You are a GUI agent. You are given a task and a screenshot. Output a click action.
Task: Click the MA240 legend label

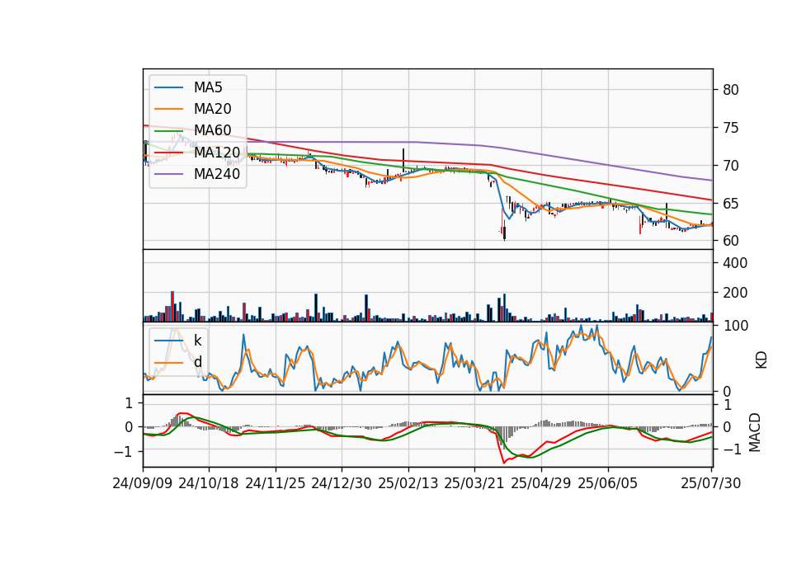(x=217, y=174)
